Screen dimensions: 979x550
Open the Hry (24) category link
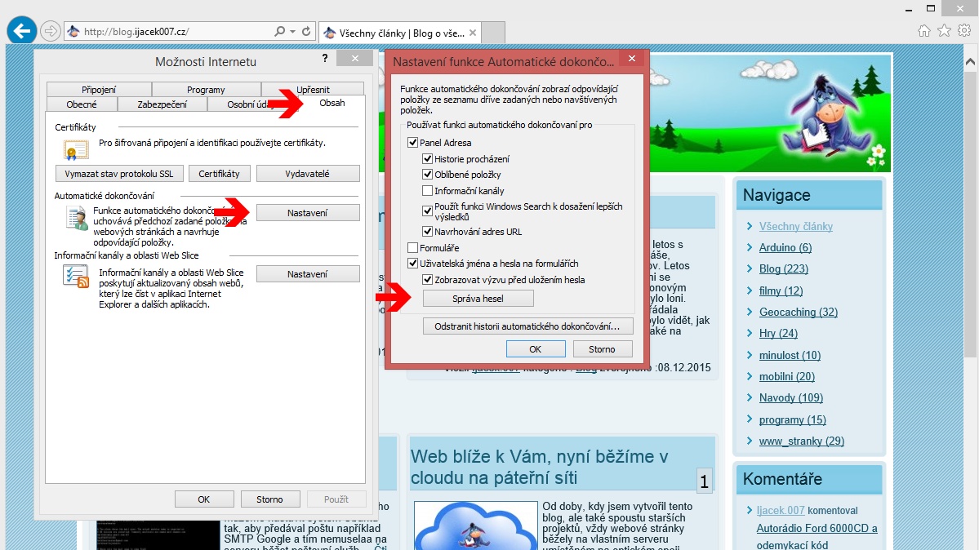pos(779,333)
